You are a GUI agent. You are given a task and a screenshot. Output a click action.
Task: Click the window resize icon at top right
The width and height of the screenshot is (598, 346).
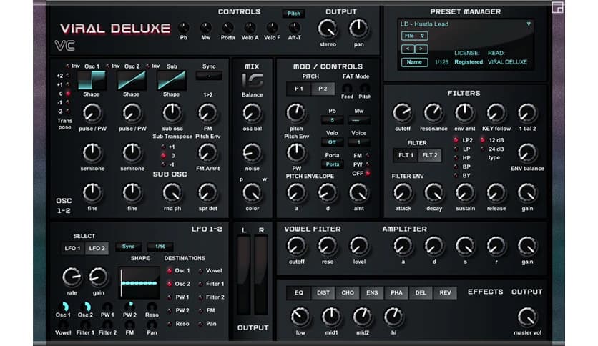(557, 8)
